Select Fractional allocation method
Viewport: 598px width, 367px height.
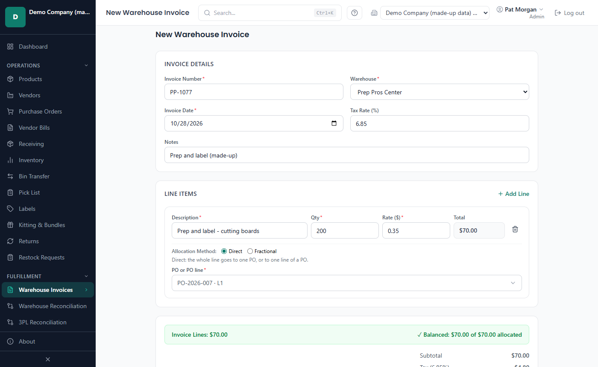pyautogui.click(x=250, y=251)
